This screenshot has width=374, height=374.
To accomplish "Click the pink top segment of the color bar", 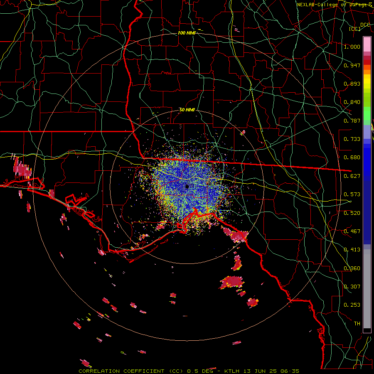I will (367, 44).
